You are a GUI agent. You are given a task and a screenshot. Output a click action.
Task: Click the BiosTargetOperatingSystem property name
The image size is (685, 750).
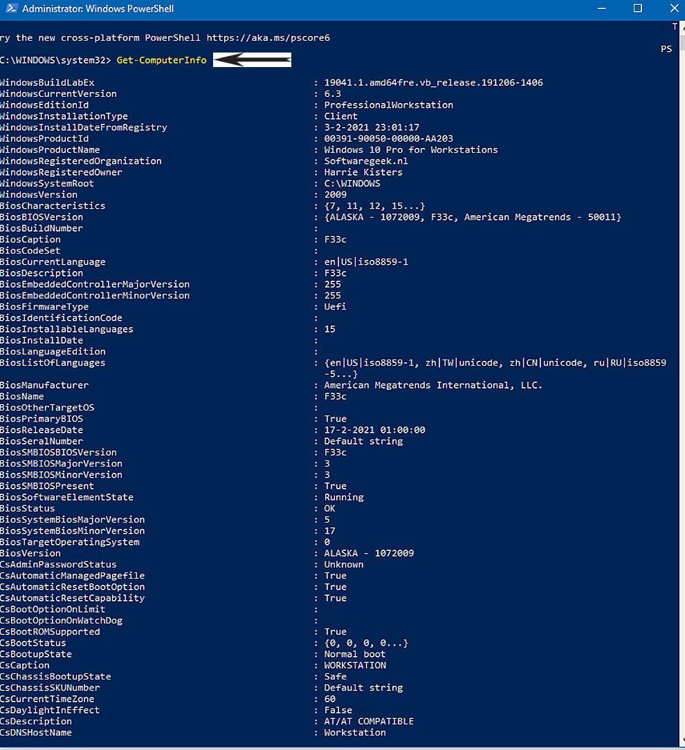tap(70, 542)
